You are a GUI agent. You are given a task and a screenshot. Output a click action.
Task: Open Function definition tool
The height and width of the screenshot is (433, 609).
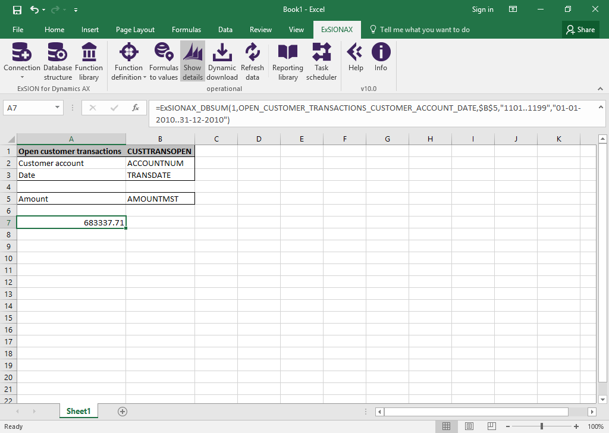click(x=128, y=61)
